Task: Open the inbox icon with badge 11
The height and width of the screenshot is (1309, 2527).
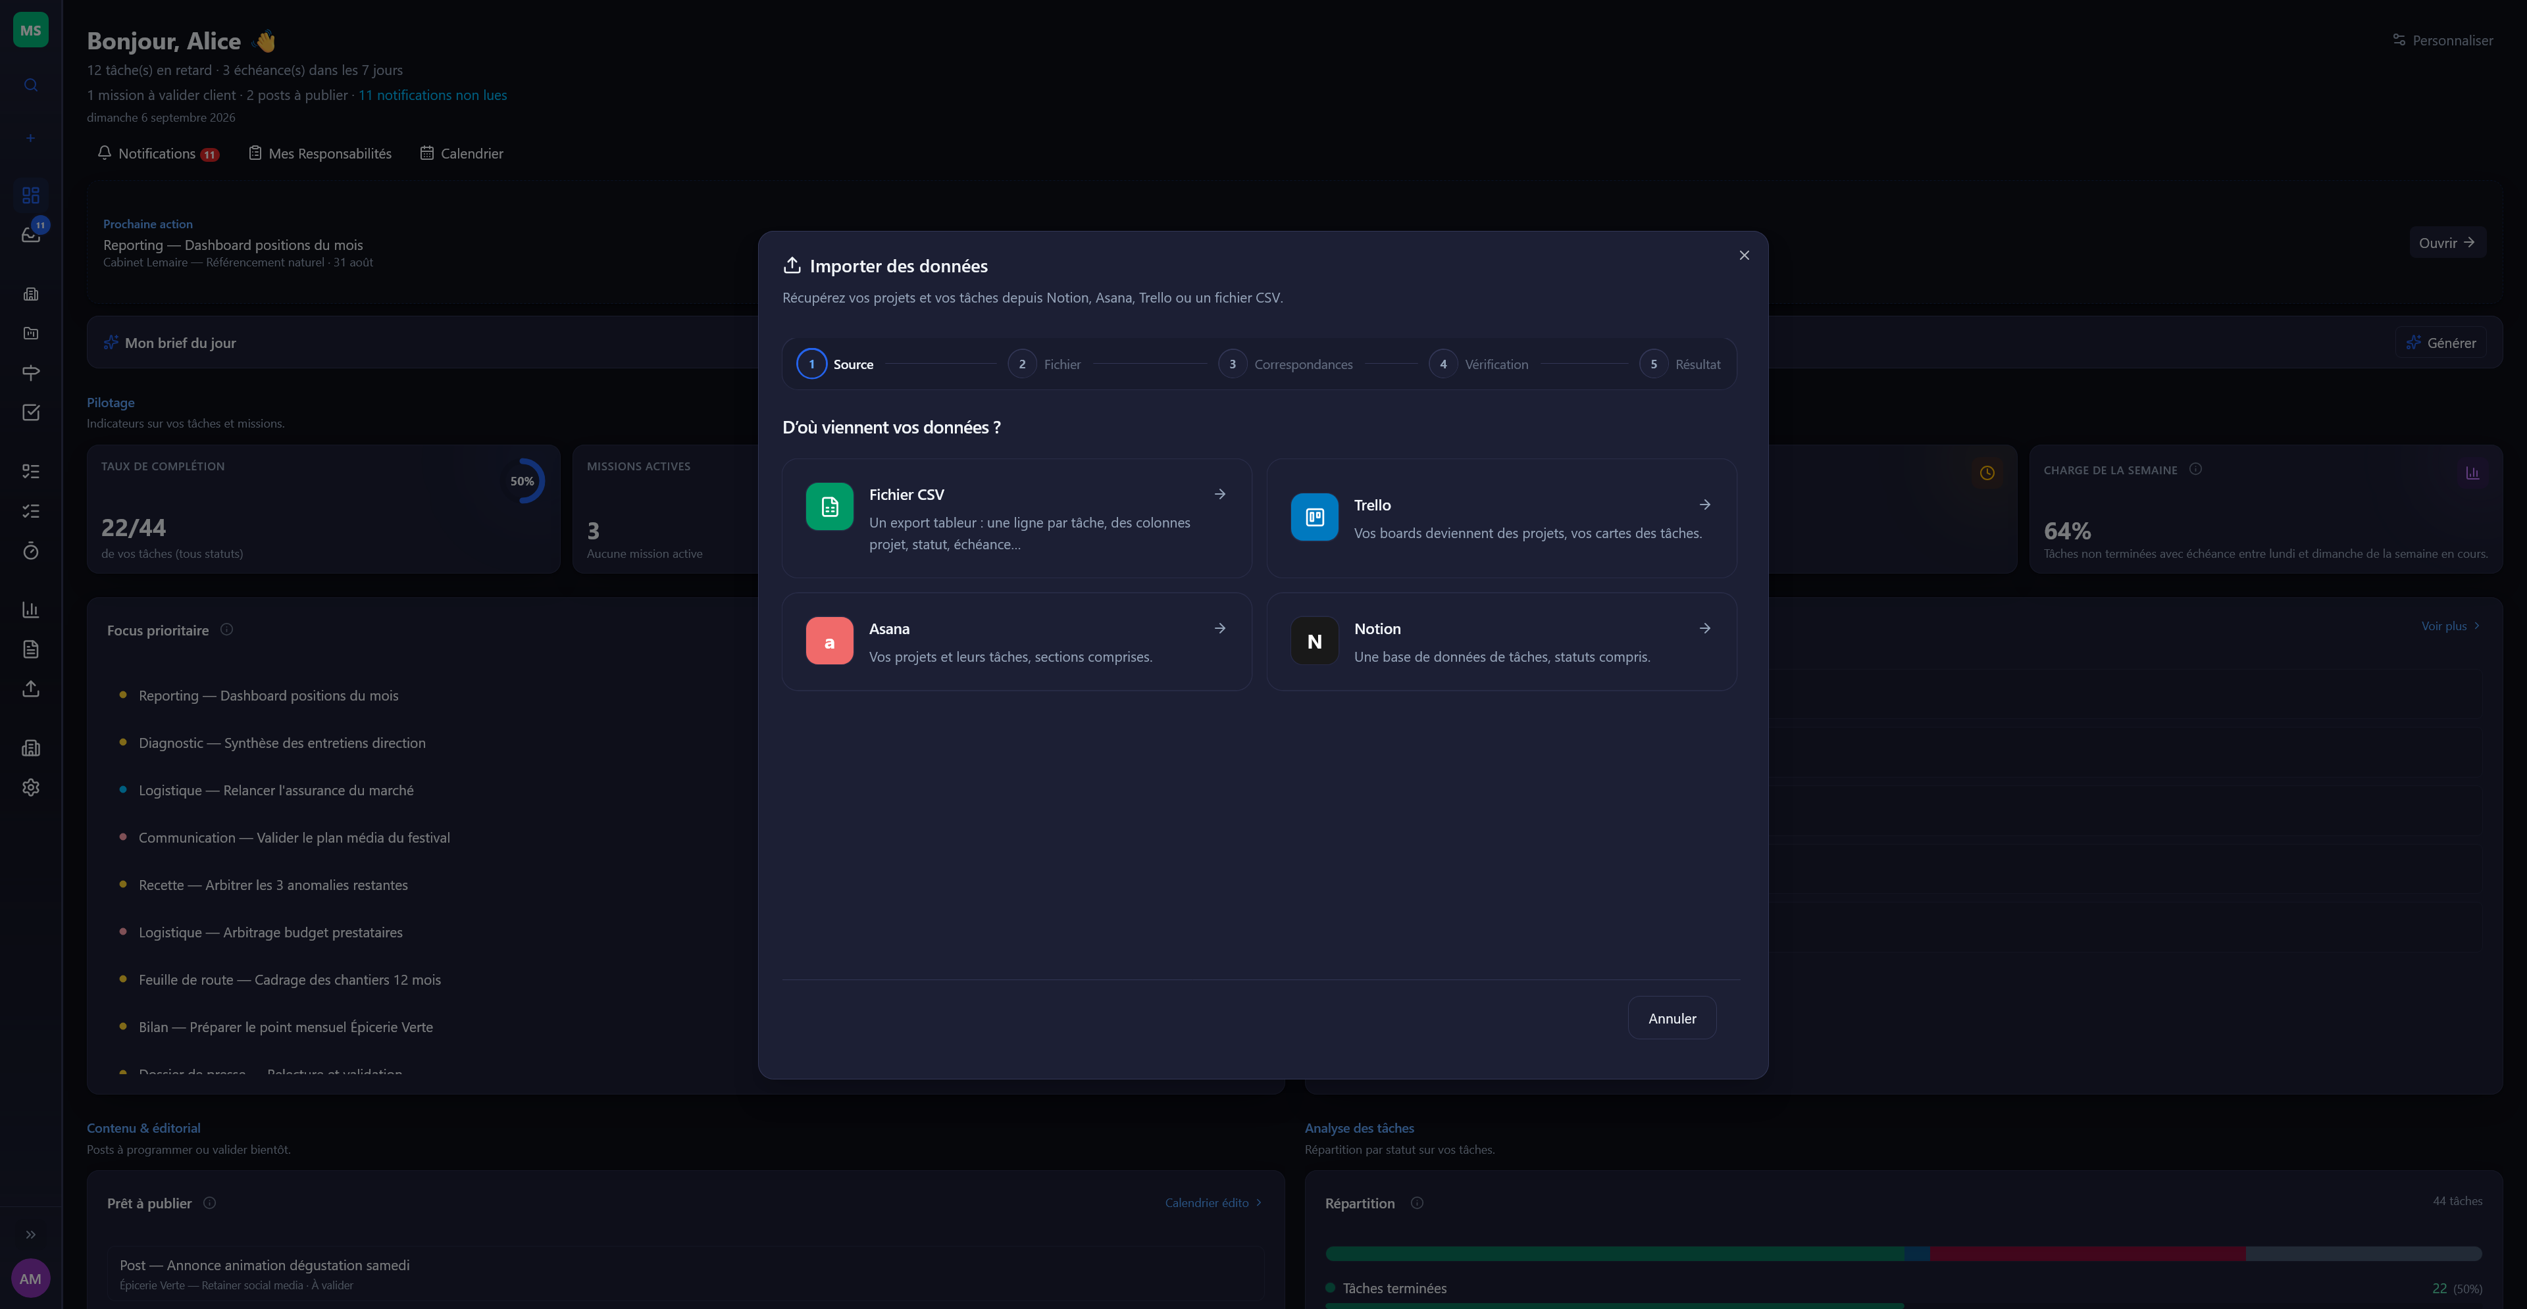Action: pos(30,234)
